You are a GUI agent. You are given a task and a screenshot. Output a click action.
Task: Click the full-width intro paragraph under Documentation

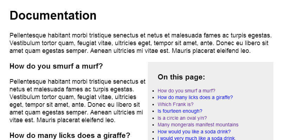[140, 43]
